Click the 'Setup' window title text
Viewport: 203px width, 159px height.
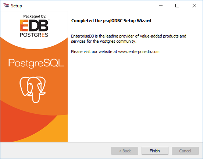coord(17,6)
